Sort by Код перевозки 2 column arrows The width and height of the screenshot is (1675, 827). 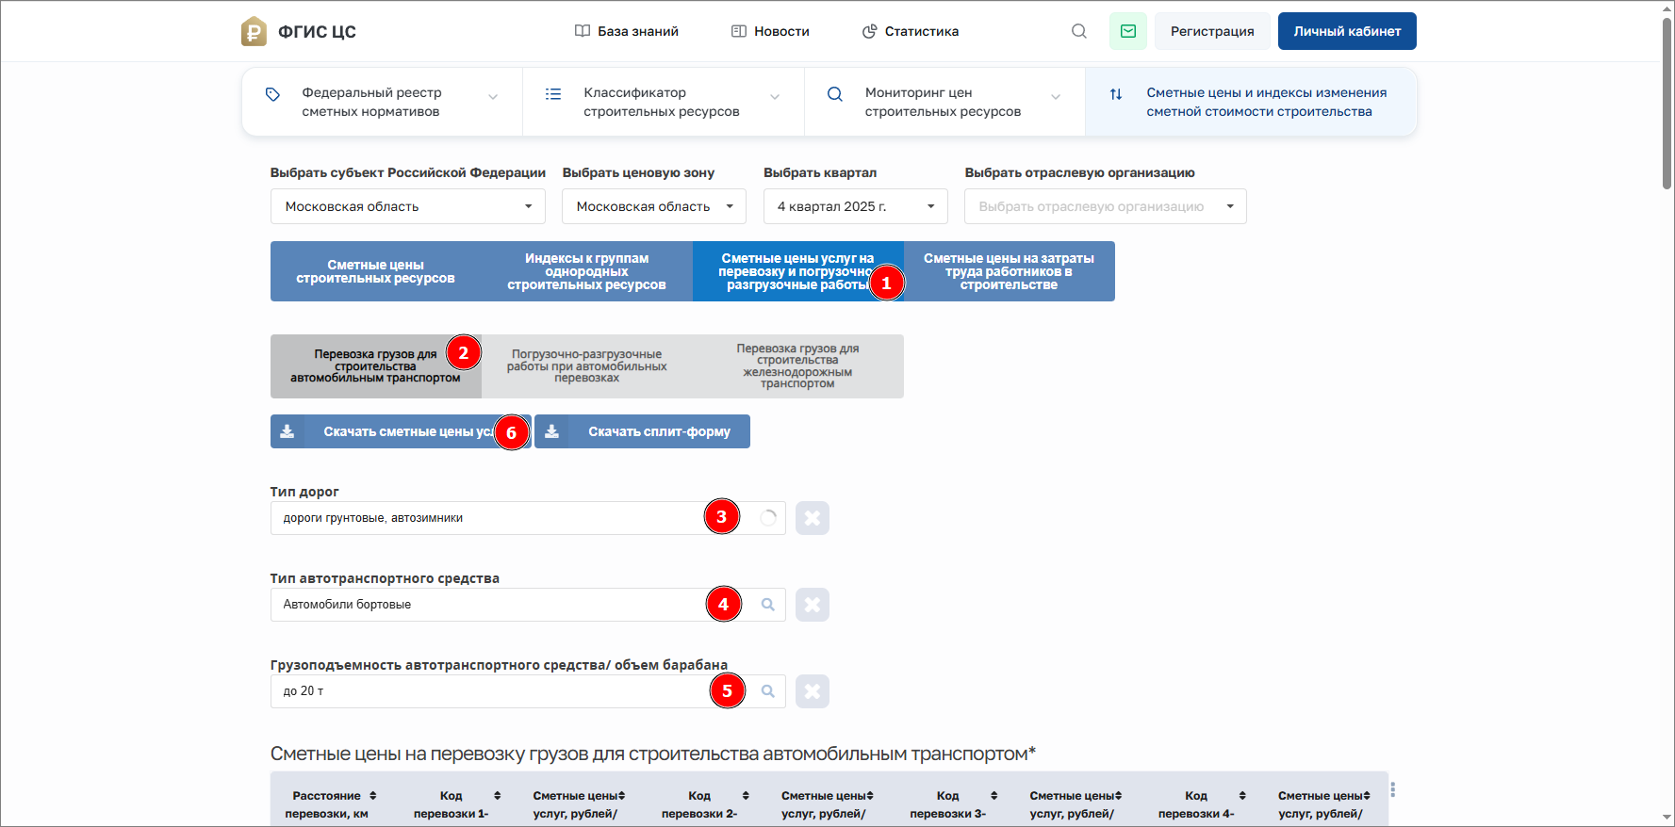tap(746, 796)
